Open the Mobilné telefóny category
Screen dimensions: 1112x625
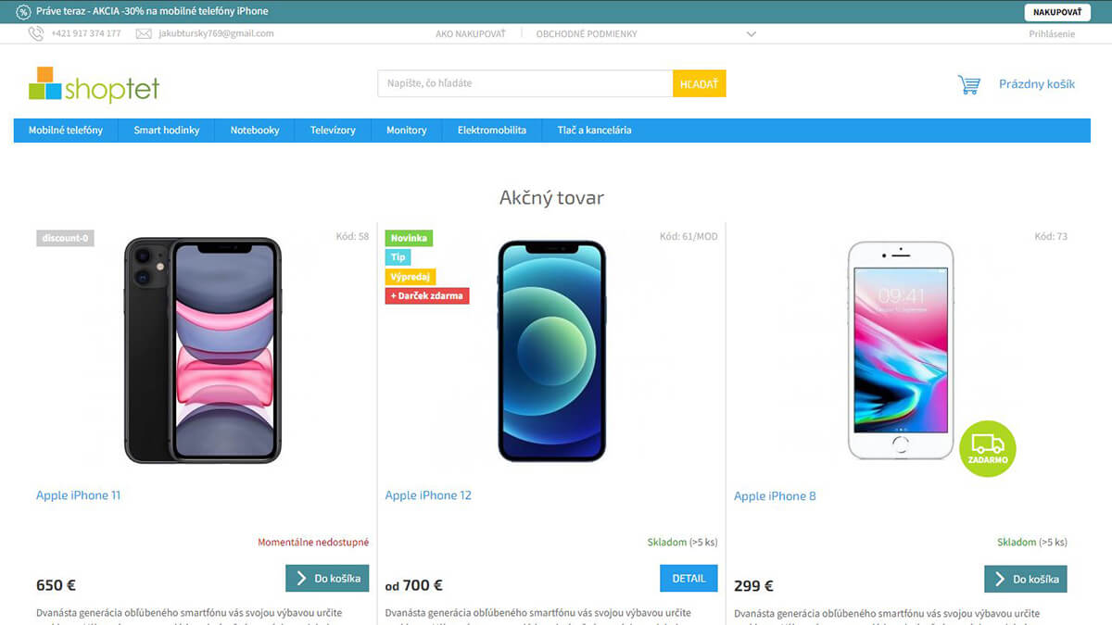pyautogui.click(x=66, y=131)
